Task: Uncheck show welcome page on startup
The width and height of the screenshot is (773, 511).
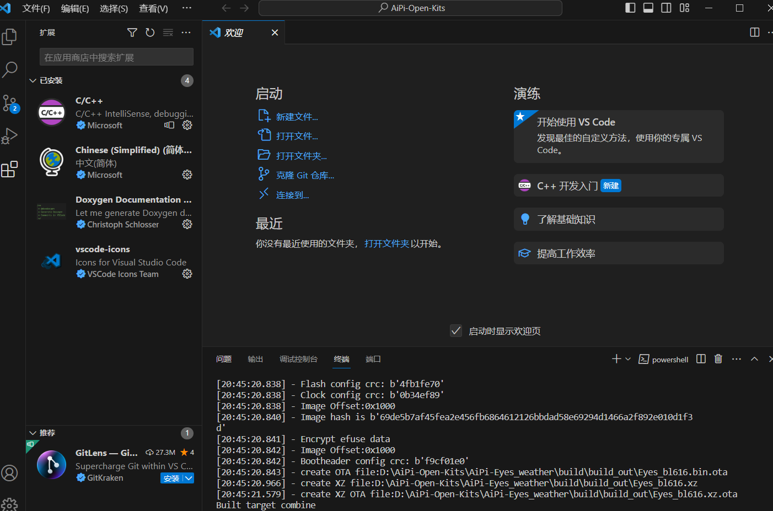Action: pos(456,331)
